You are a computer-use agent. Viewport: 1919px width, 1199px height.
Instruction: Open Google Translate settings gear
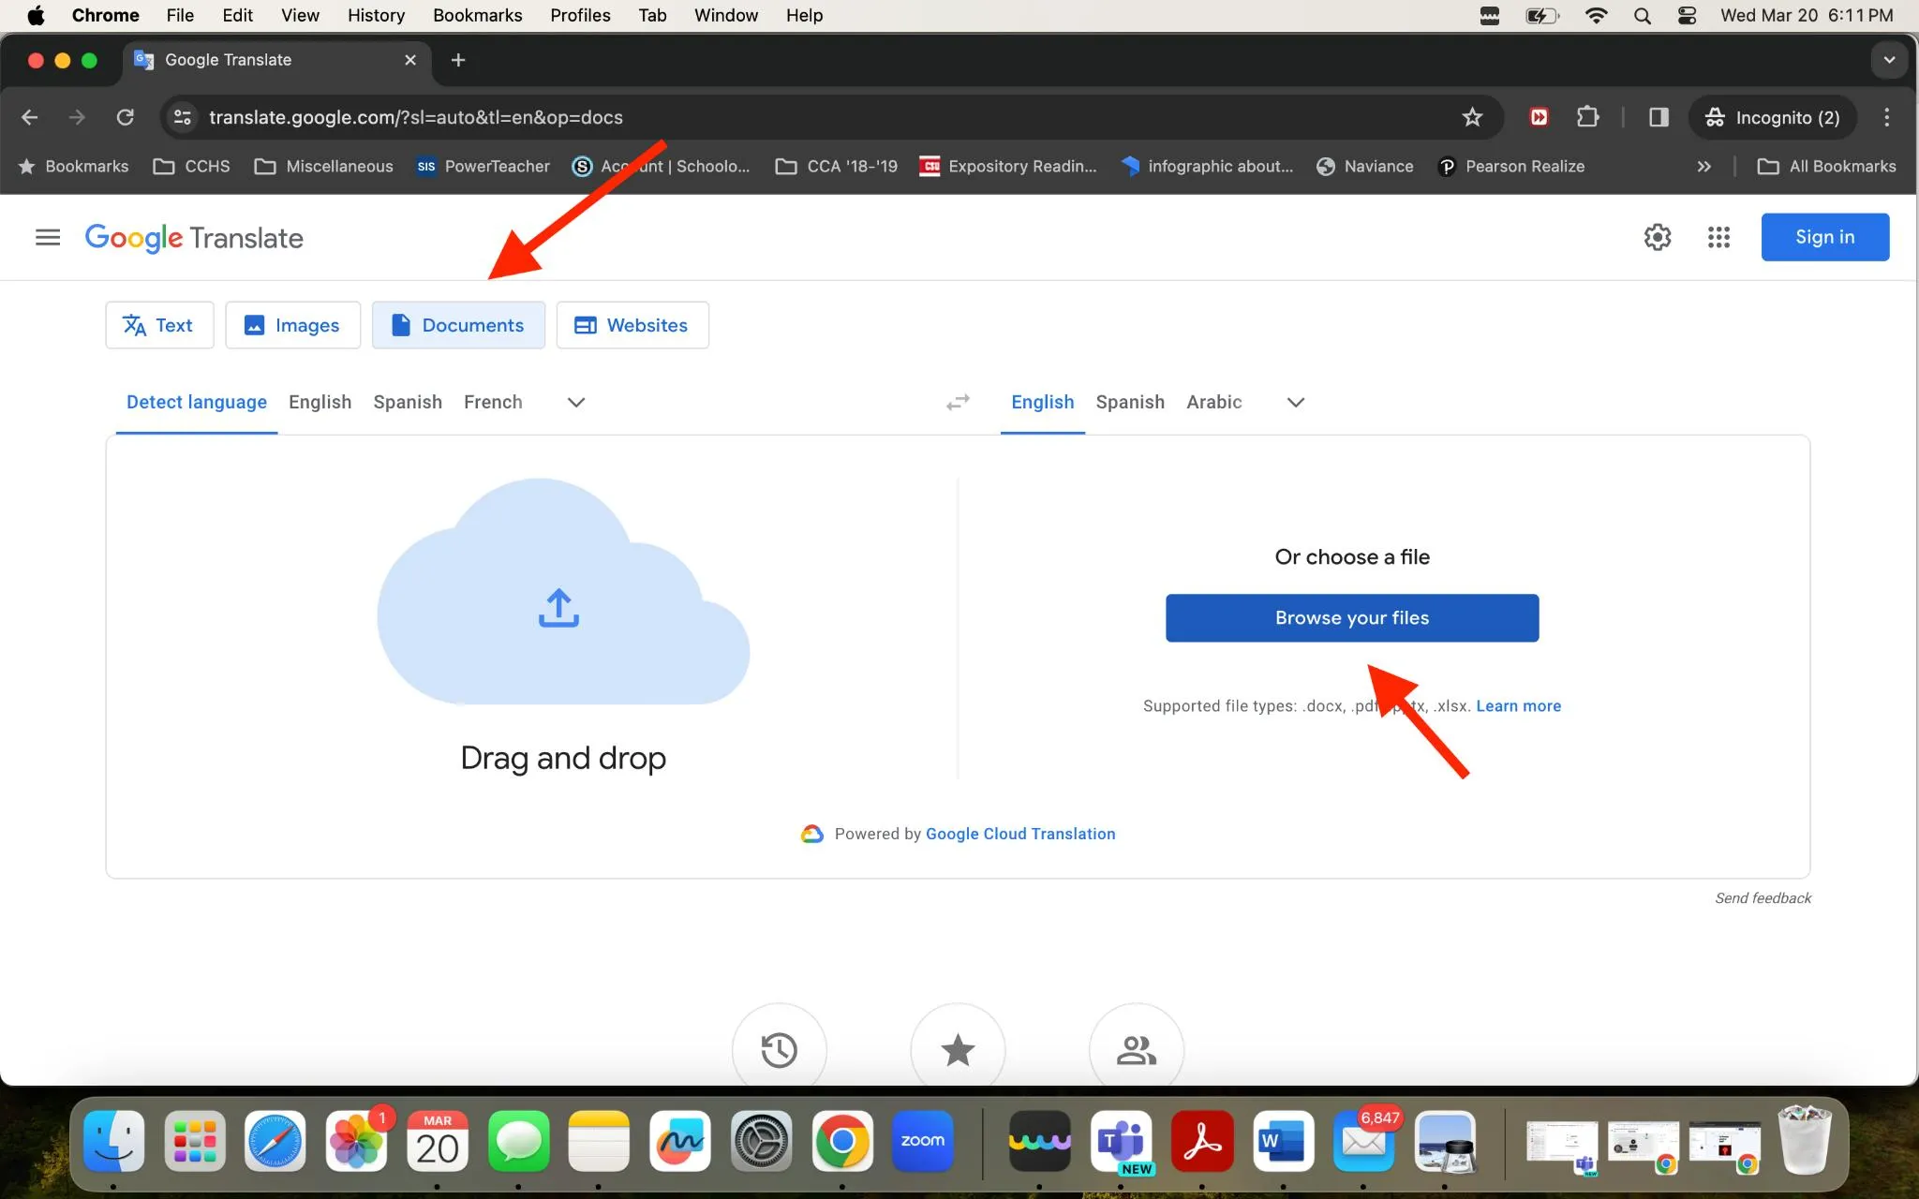[1657, 236]
